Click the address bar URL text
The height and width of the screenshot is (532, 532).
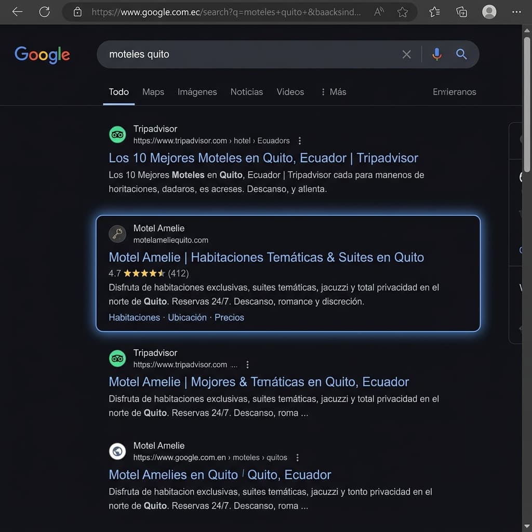click(226, 12)
